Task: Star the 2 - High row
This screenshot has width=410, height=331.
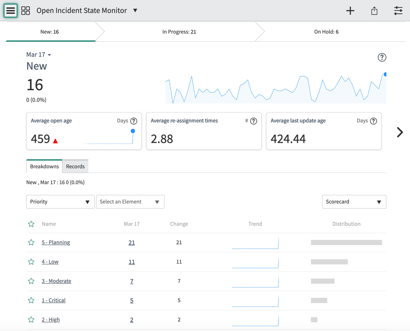Action: click(x=31, y=320)
